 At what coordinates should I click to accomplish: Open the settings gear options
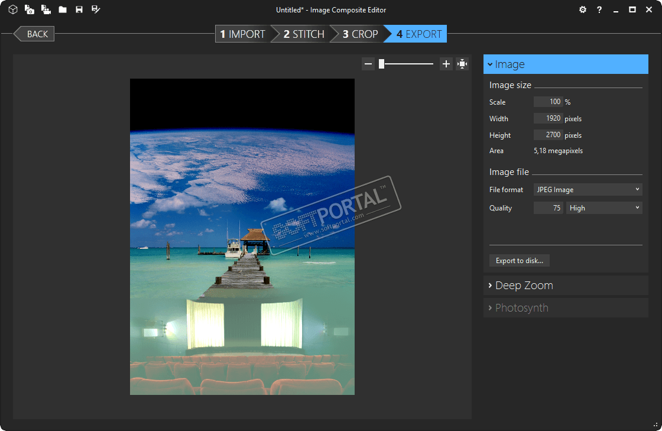click(583, 9)
